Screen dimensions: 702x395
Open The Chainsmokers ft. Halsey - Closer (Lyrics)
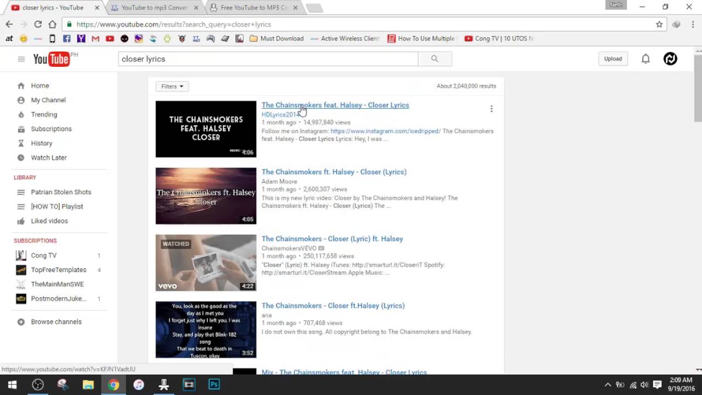pyautogui.click(x=334, y=172)
